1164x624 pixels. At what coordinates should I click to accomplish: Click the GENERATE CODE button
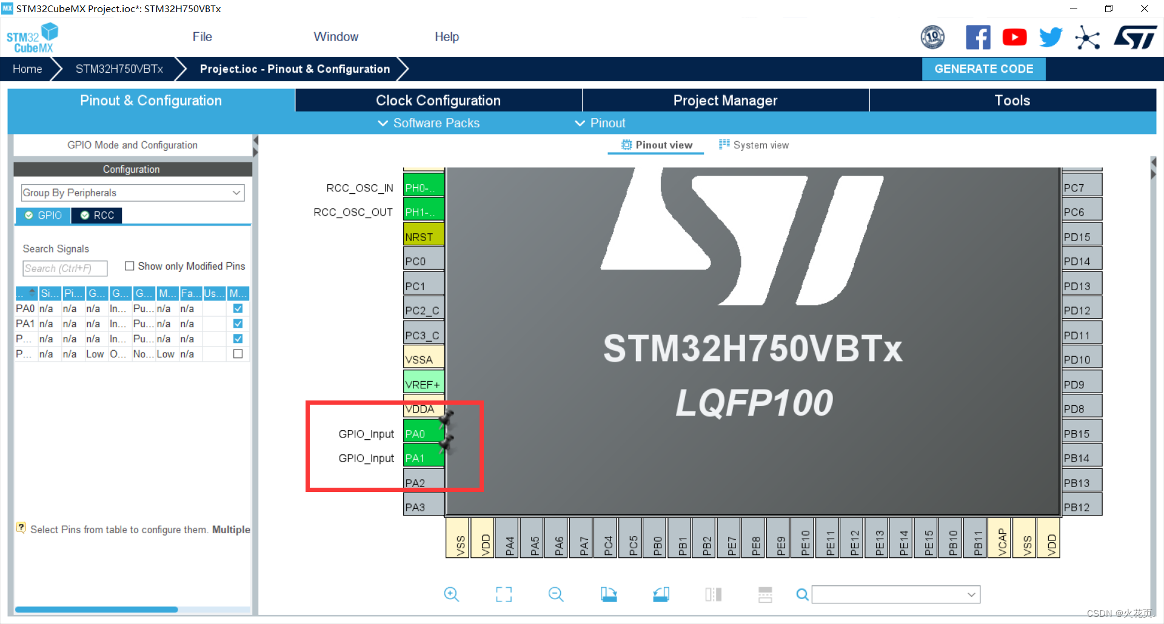(984, 69)
